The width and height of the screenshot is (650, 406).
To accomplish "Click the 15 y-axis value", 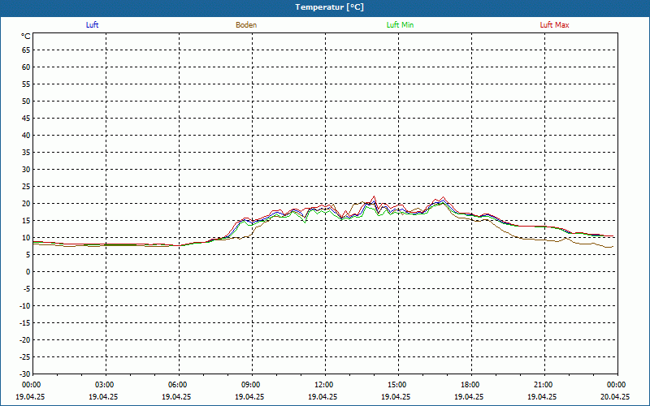I will (x=26, y=221).
